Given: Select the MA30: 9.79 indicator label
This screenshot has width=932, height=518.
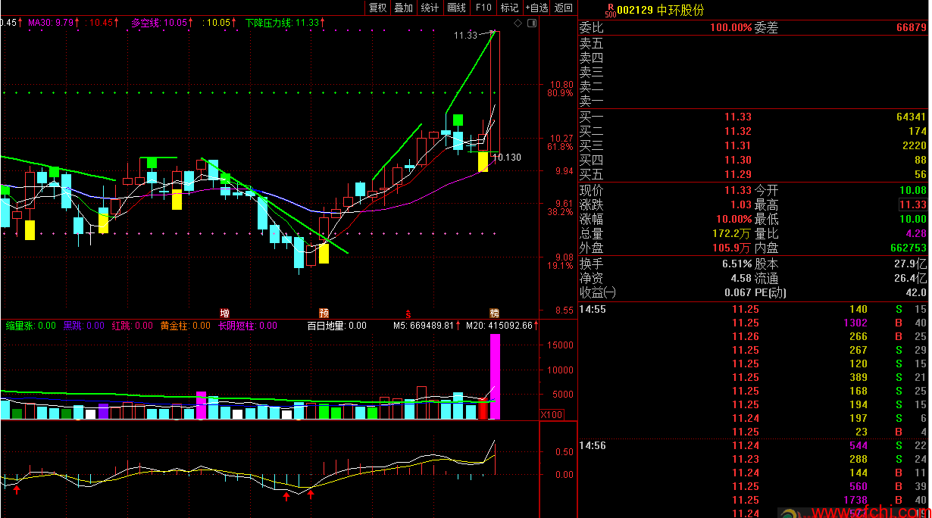Looking at the screenshot, I should pyautogui.click(x=53, y=23).
